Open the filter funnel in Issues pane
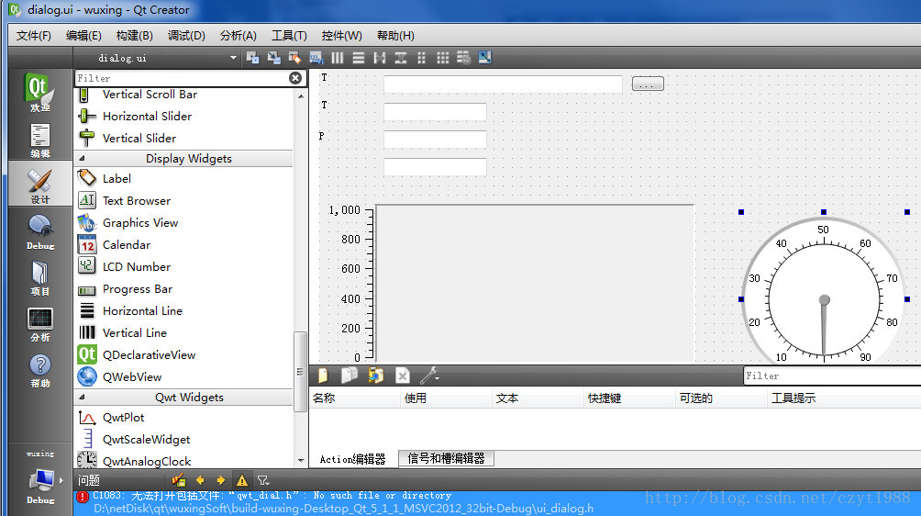Screen dimensions: 921x516 pos(263,480)
